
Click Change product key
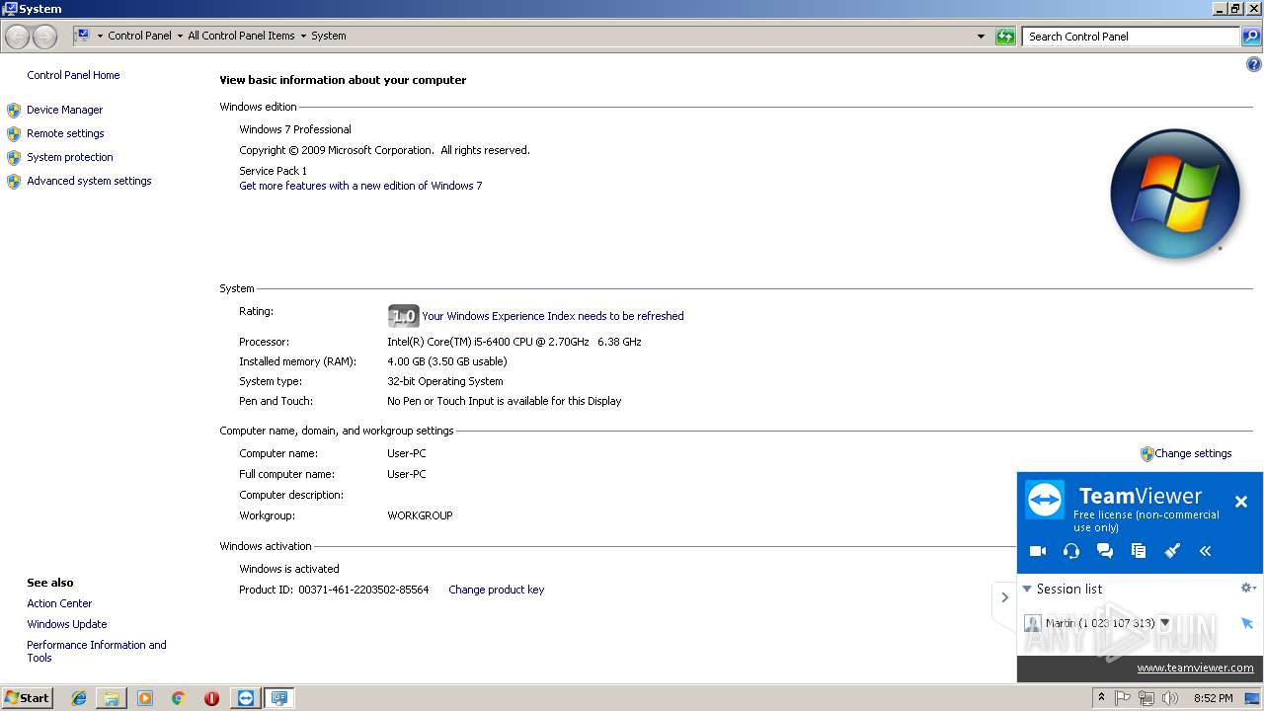click(496, 590)
